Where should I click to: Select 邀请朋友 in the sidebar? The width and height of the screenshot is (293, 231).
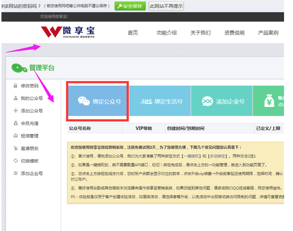click(30, 148)
